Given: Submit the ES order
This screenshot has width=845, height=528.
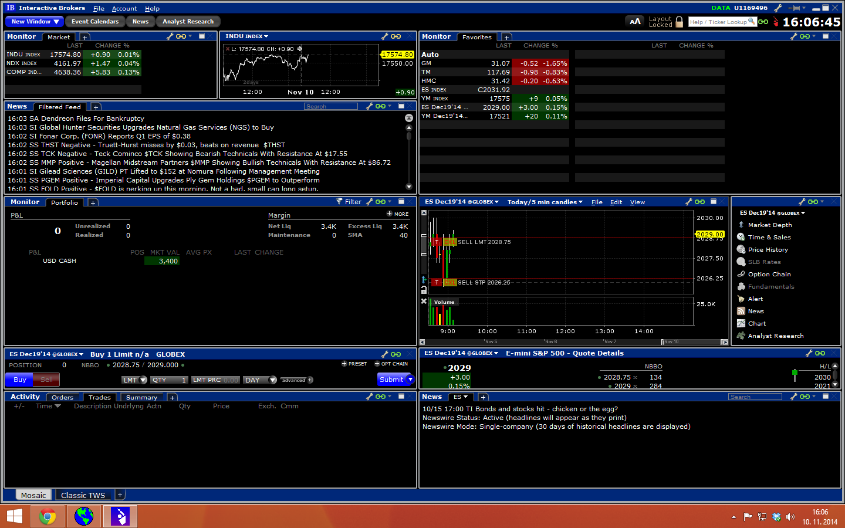Looking at the screenshot, I should click(391, 380).
